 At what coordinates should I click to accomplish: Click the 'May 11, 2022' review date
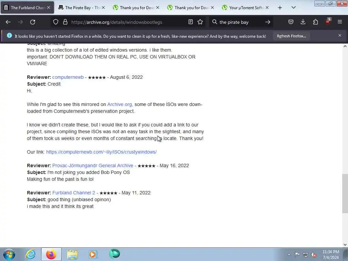(136, 193)
